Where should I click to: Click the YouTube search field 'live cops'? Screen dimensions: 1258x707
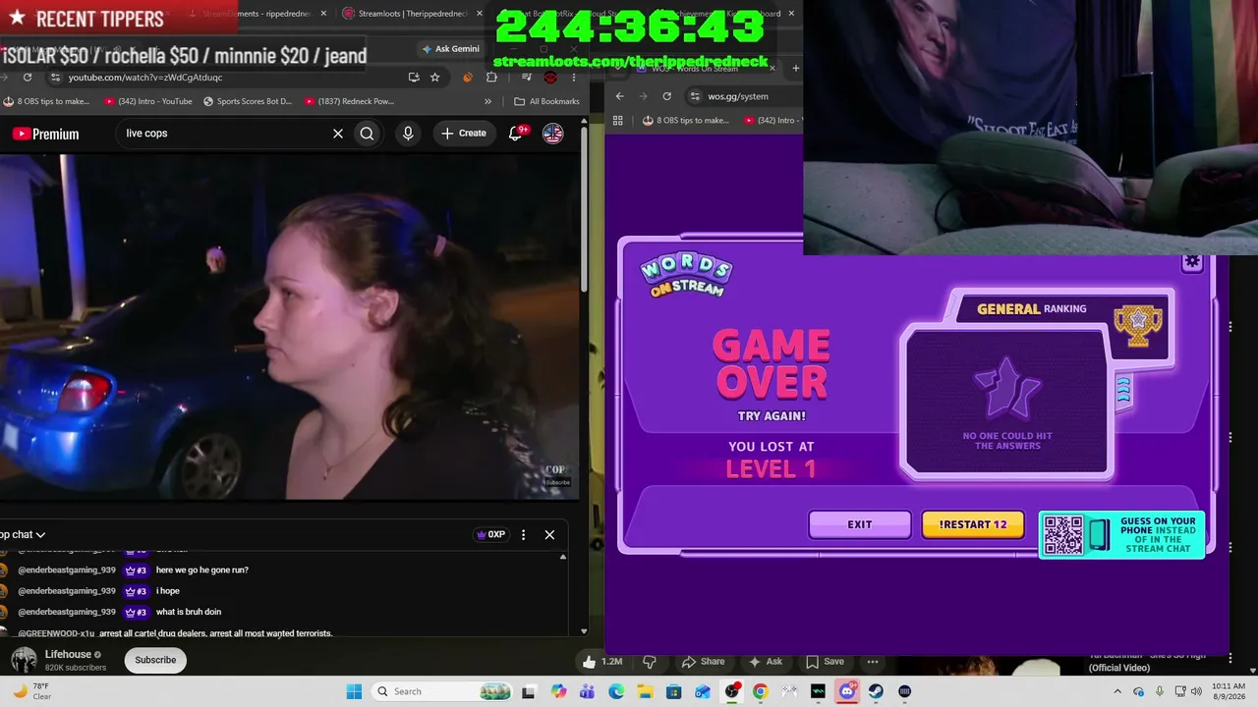[x=226, y=134]
